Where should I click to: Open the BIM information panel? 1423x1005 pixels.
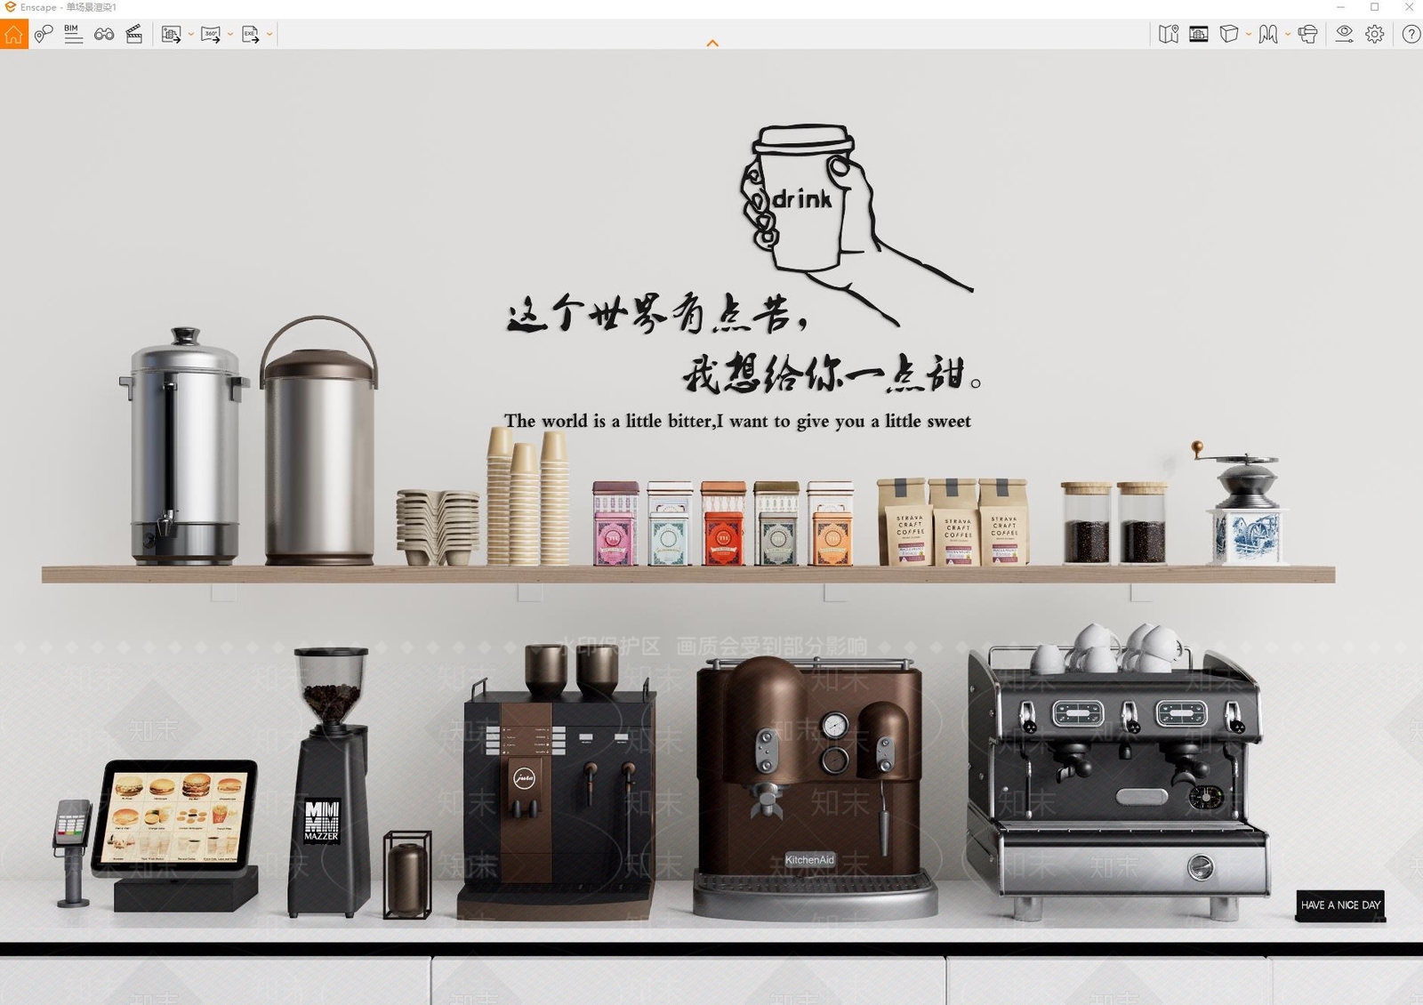tap(73, 34)
